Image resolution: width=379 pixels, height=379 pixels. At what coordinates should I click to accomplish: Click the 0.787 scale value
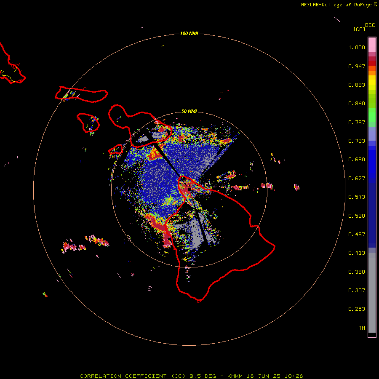(x=357, y=122)
